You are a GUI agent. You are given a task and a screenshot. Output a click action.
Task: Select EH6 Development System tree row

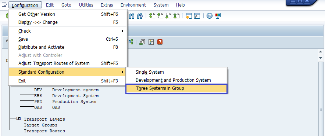click(66, 96)
